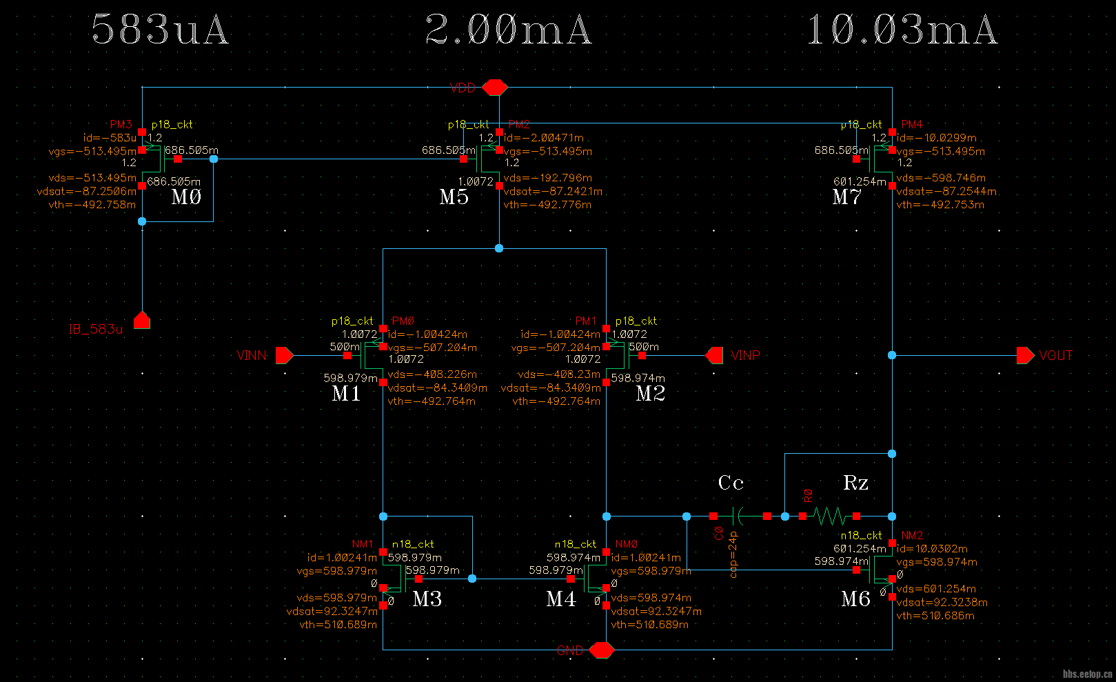Select the M0 PMOS transistor symbol
Screen dimensions: 1116x682
coord(153,159)
